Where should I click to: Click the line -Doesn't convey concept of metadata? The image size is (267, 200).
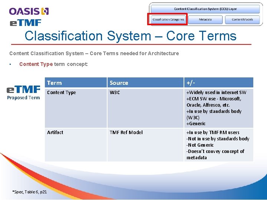click(x=215, y=154)
